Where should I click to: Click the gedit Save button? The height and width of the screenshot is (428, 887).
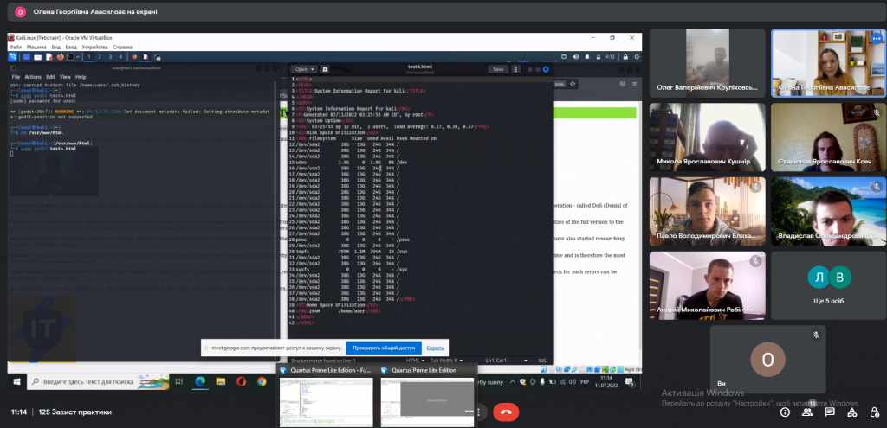pyautogui.click(x=498, y=69)
